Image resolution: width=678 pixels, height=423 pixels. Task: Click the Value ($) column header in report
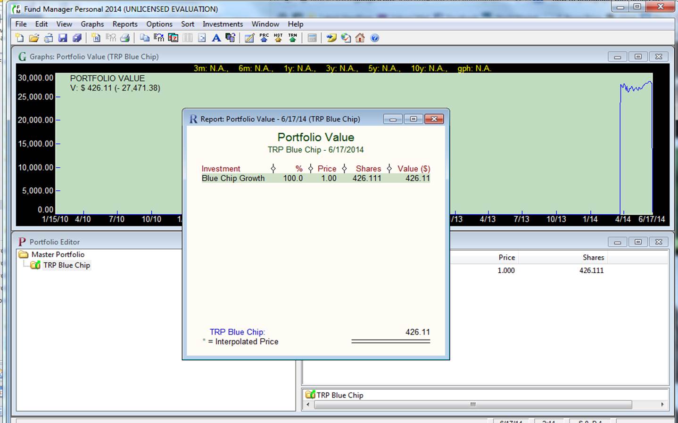click(413, 169)
